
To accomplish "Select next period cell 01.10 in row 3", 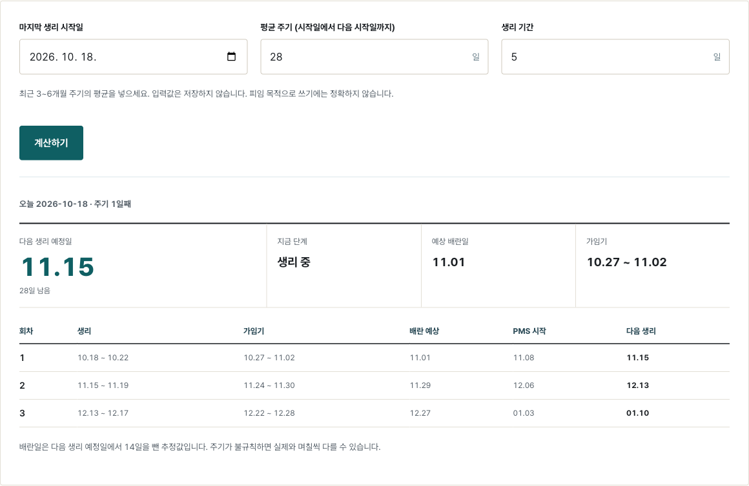I will (x=638, y=413).
